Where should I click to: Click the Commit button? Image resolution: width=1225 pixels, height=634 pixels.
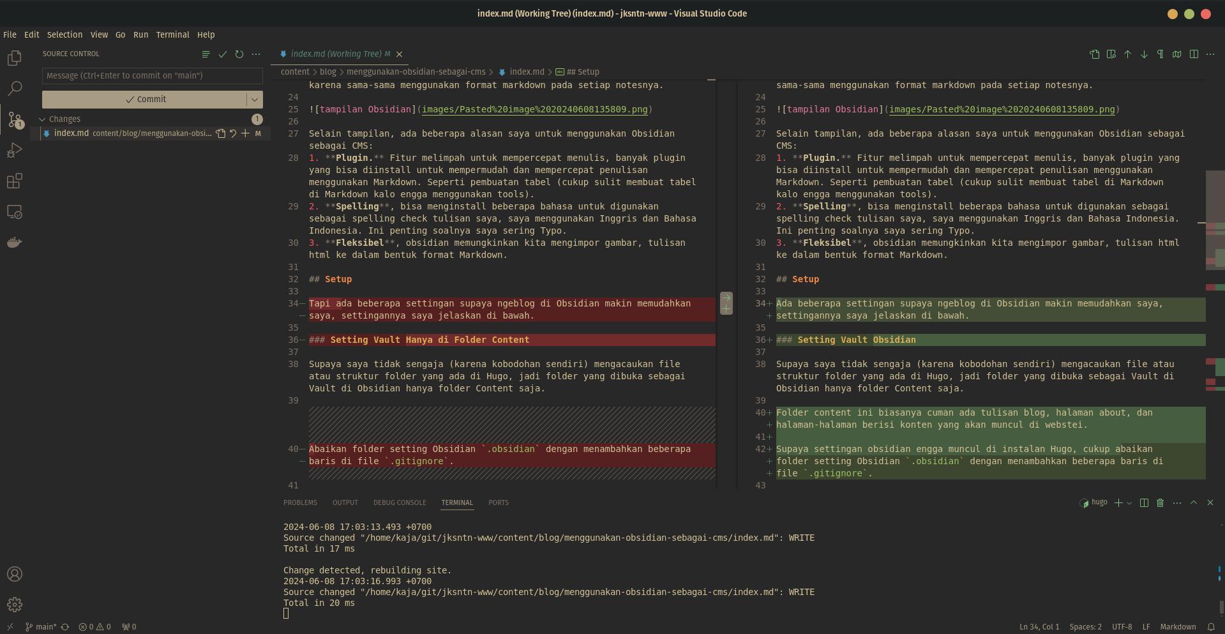tap(147, 99)
